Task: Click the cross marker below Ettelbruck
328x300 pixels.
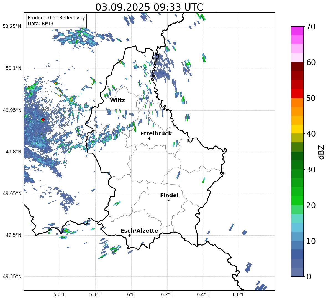Action: pos(149,138)
